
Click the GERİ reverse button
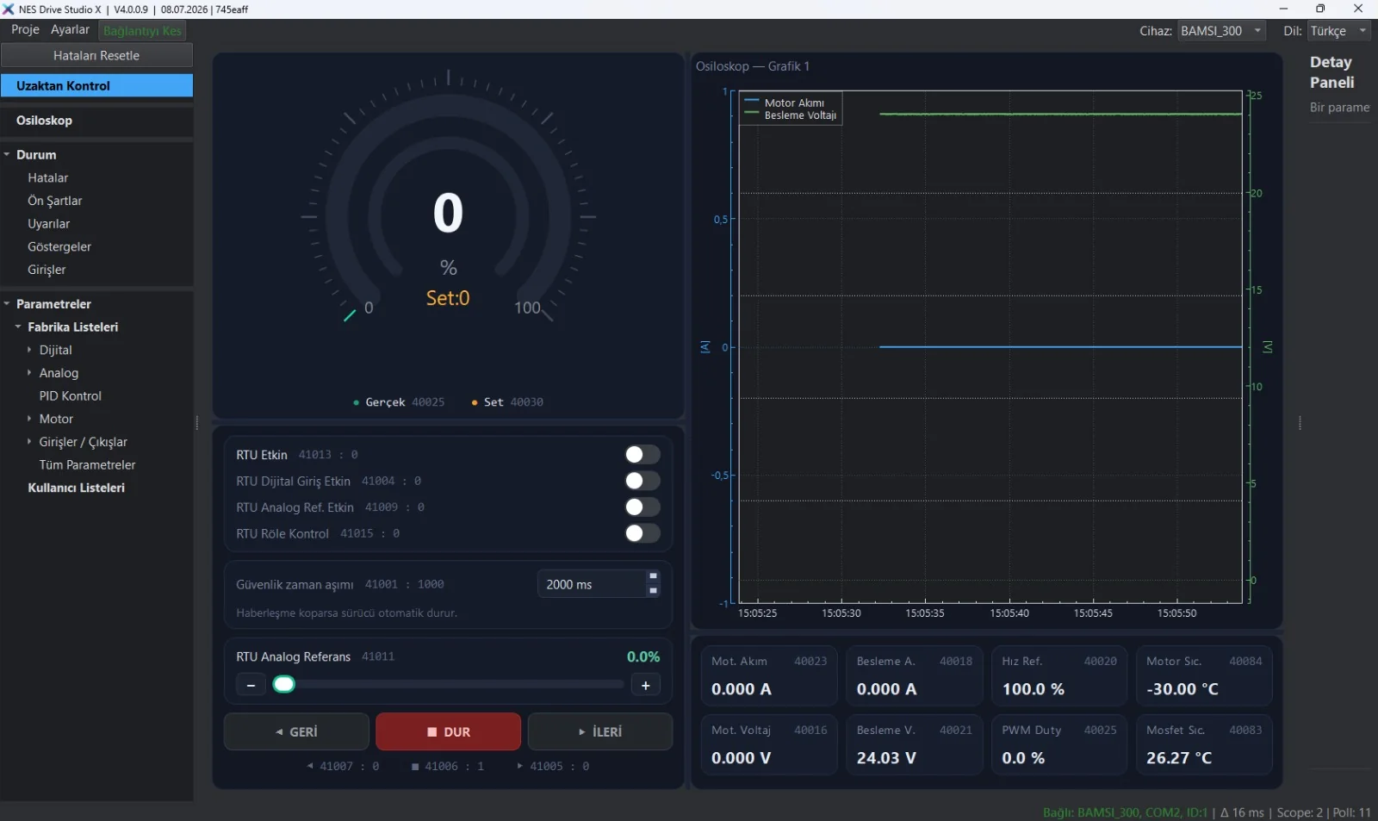pyautogui.click(x=296, y=731)
